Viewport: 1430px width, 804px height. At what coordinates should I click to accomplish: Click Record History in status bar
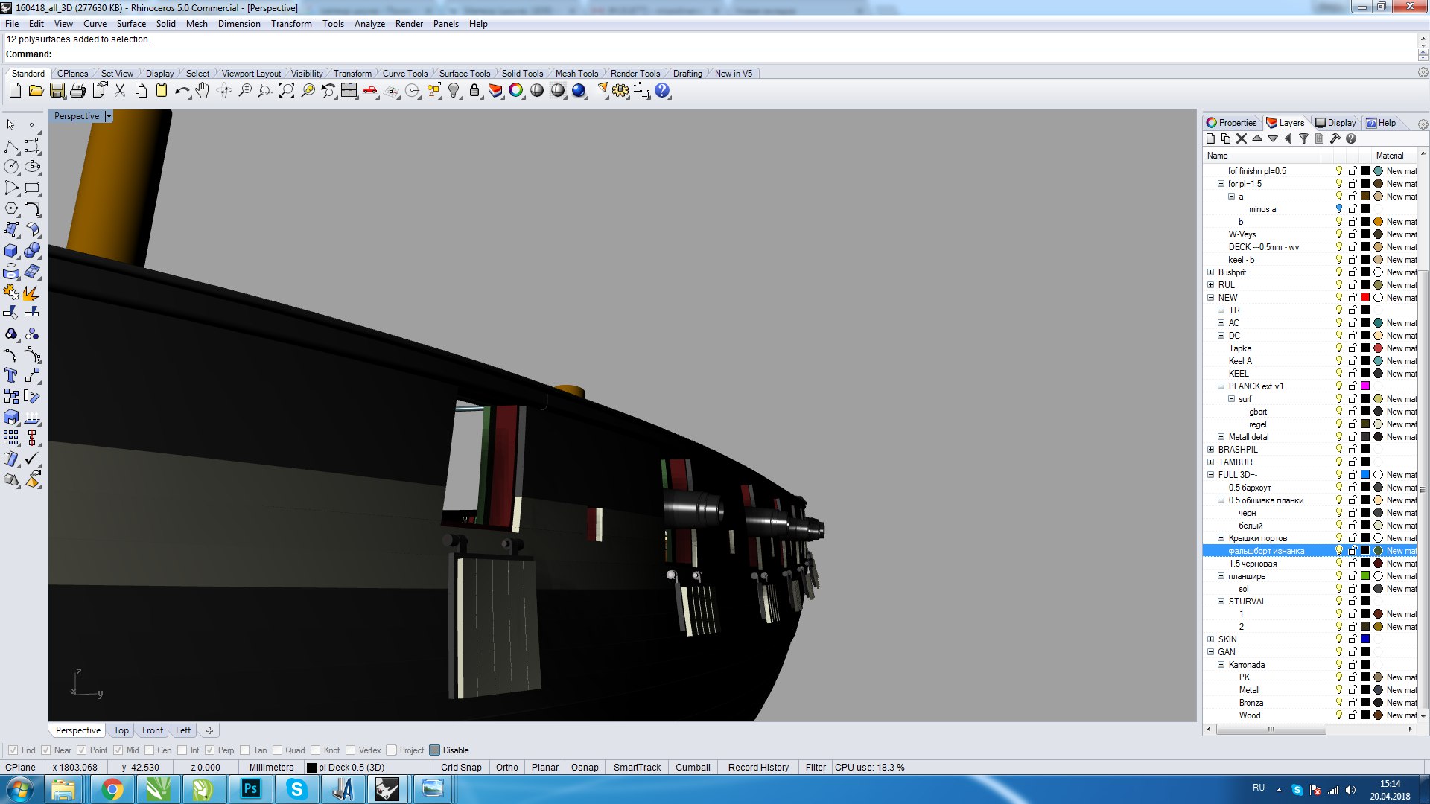pyautogui.click(x=758, y=768)
